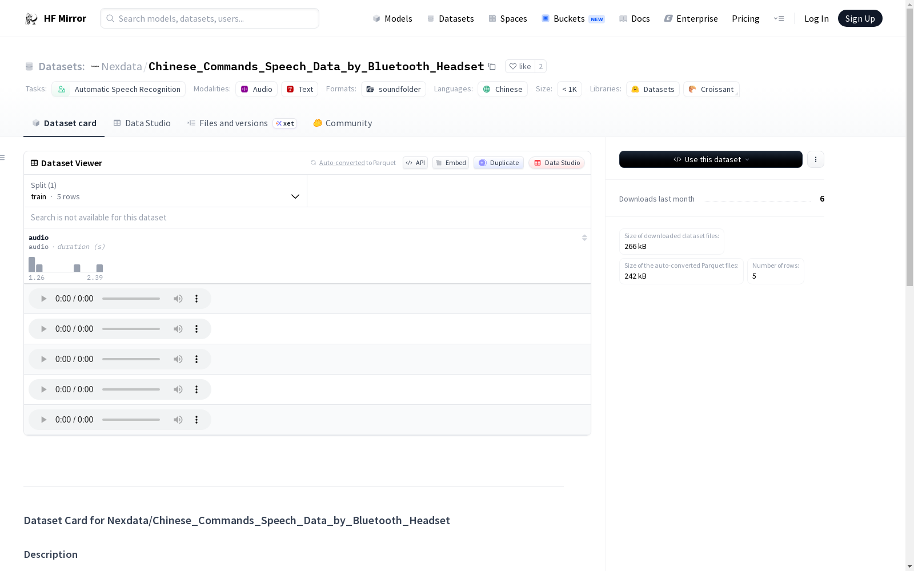Seek in the fifth audio progress slider
This screenshot has width=914, height=571.
pyautogui.click(x=131, y=420)
